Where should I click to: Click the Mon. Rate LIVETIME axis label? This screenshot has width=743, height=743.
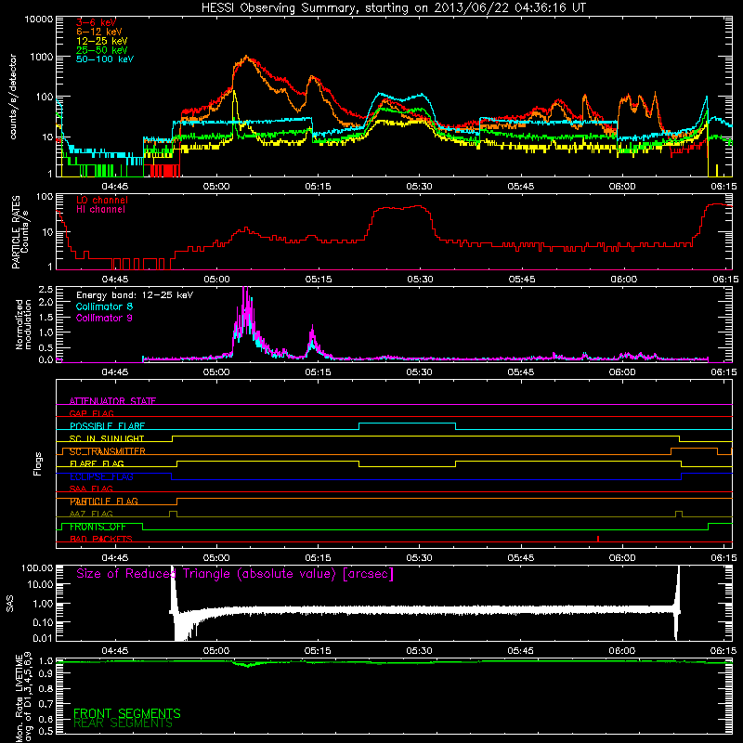[23, 697]
